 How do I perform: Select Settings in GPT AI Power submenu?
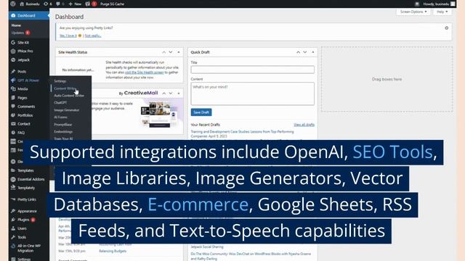coord(60,81)
